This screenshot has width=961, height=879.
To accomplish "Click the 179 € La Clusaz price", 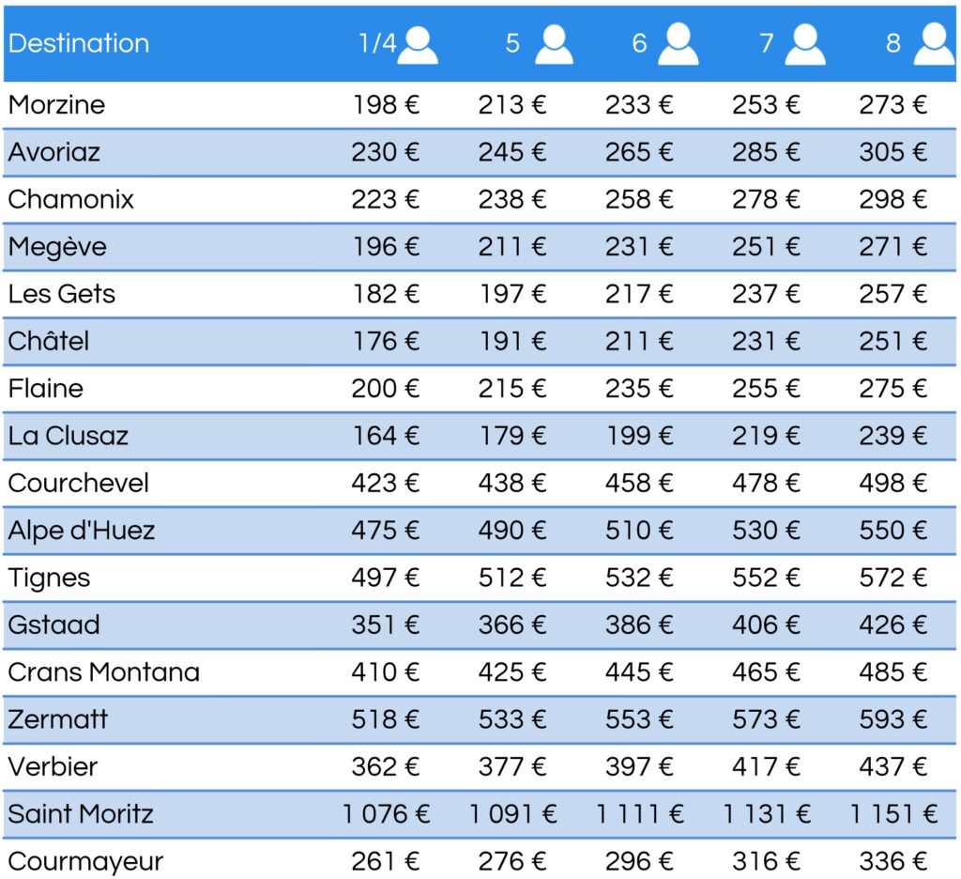I will tap(512, 436).
